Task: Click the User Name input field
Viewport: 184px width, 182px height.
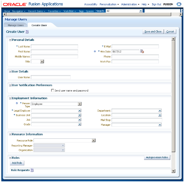Action: pyautogui.click(x=51, y=77)
